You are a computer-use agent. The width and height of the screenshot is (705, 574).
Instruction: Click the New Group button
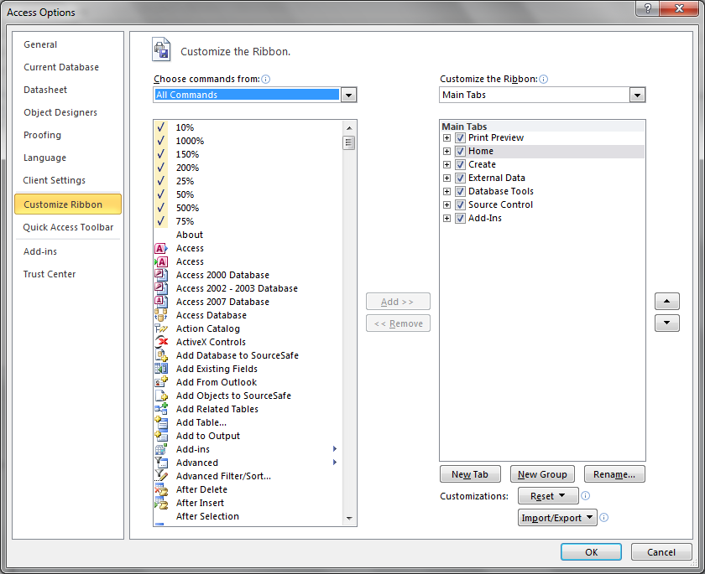point(542,474)
